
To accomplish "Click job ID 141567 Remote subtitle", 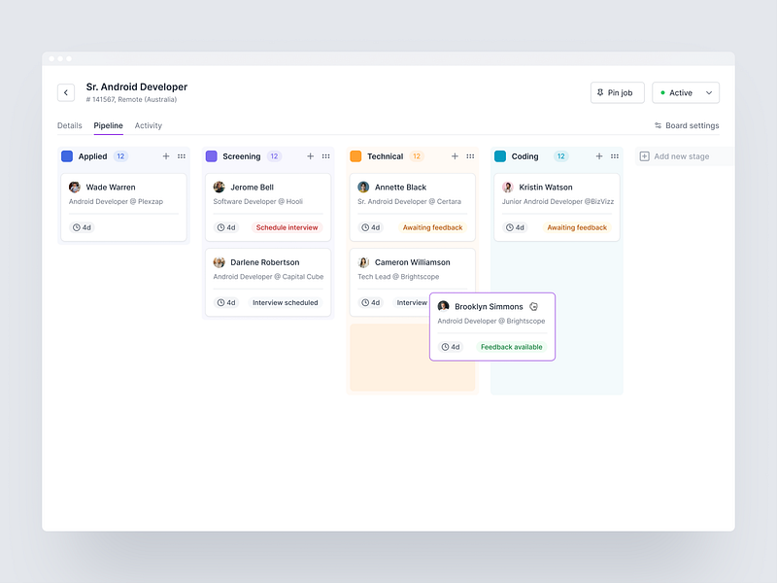I will point(131,100).
